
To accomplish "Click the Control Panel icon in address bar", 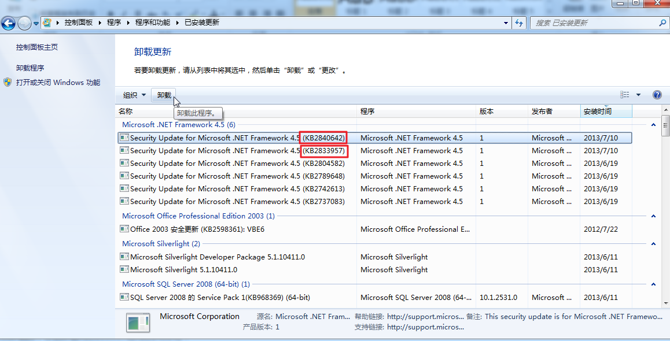I will pos(47,23).
